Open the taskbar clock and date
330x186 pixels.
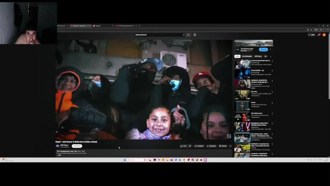[x=326, y=160]
